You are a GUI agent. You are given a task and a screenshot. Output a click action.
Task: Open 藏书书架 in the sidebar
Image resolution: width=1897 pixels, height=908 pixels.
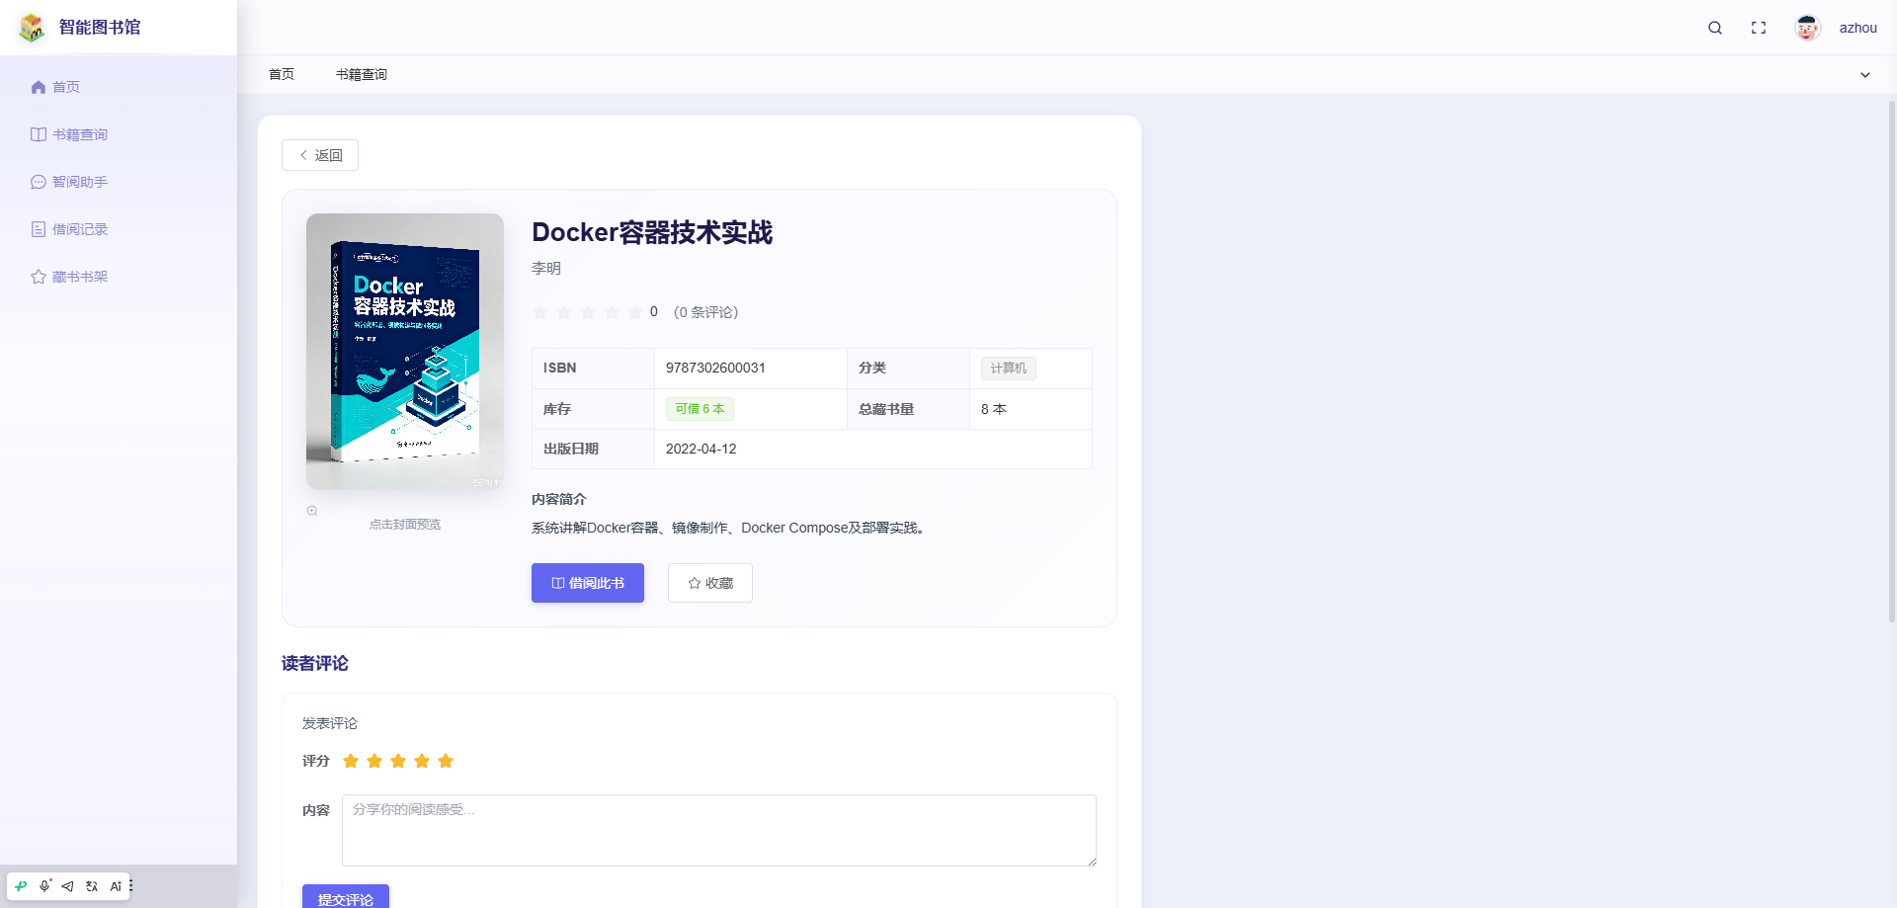119,277
